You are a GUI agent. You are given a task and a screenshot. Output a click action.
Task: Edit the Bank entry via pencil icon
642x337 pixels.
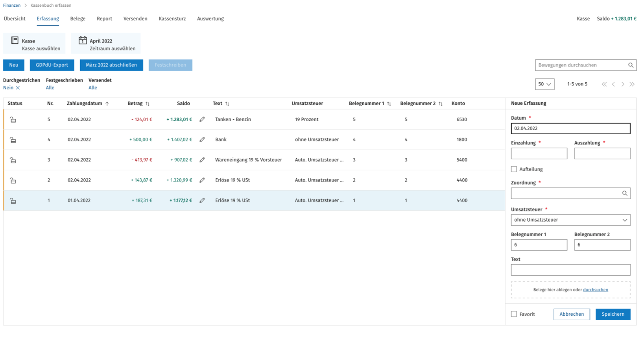coord(202,140)
